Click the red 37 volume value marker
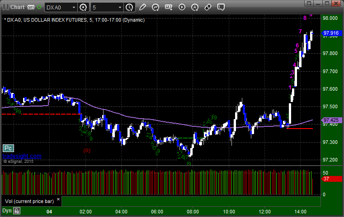Viewport: 344px width, 217px height. click(x=331, y=179)
